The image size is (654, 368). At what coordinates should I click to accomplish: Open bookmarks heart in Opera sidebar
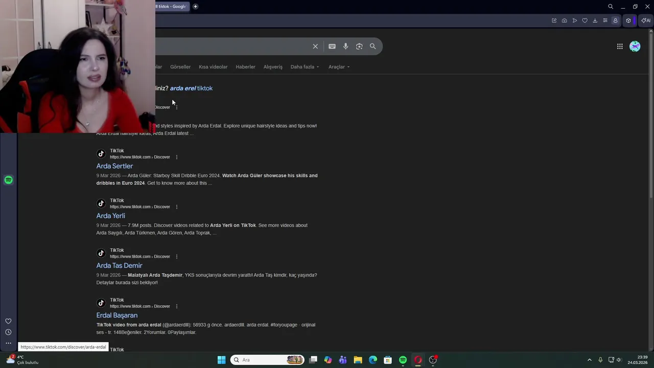pyautogui.click(x=8, y=321)
